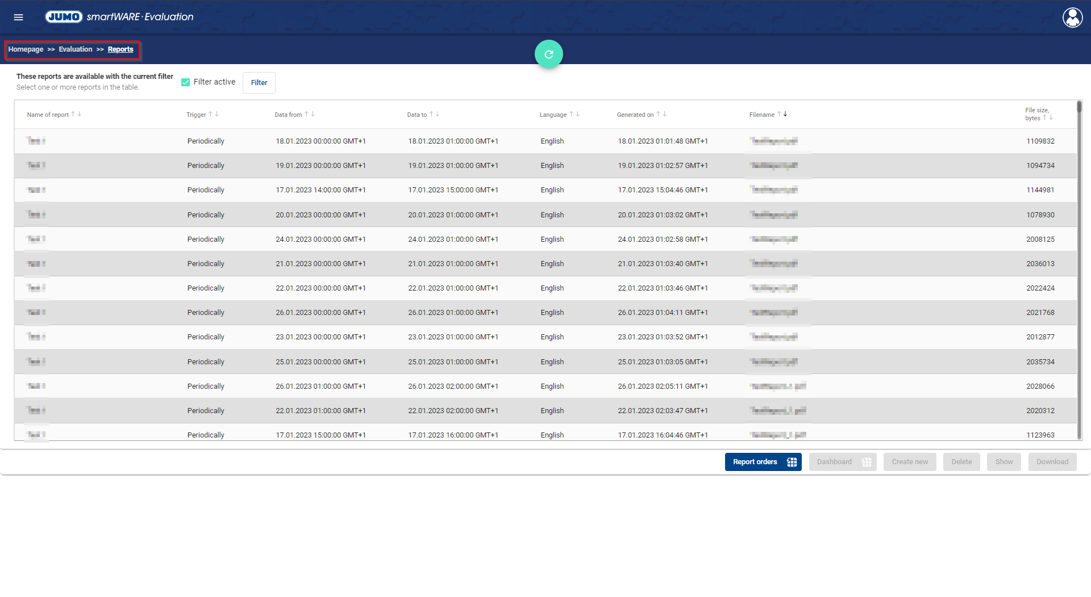Open Report orders

pyautogui.click(x=763, y=462)
